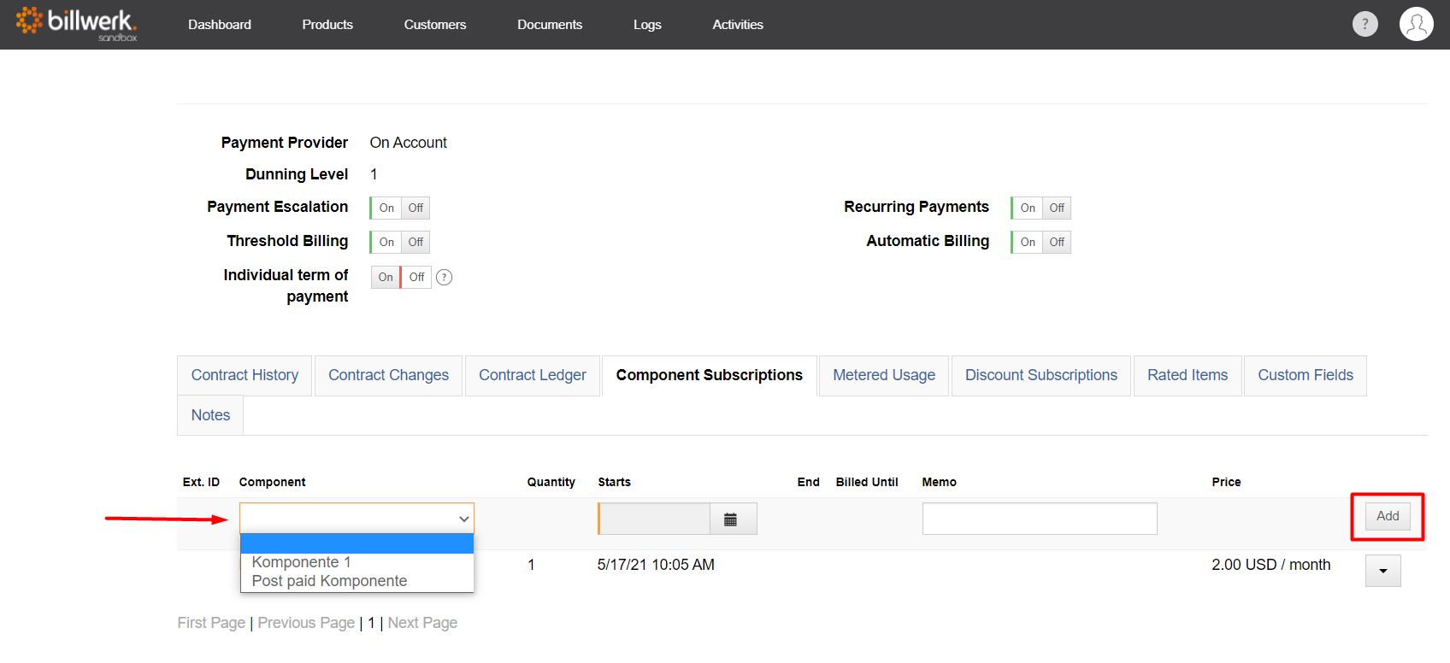Viewport: 1450px width, 663px height.
Task: Click the billwerk sandbox logo
Action: pos(76,24)
